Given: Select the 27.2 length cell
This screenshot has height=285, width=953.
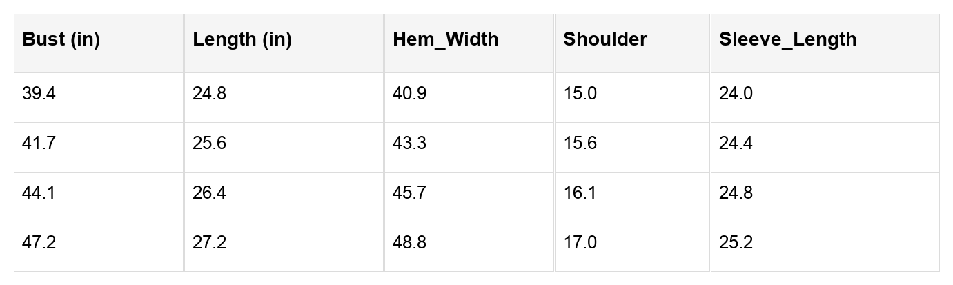Looking at the screenshot, I should [x=209, y=243].
